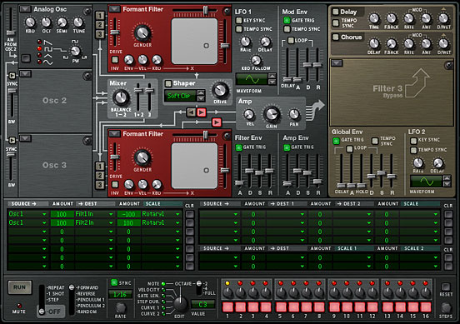Toggle INV on top Formant Filter
460x324 pixels.
(x=115, y=60)
